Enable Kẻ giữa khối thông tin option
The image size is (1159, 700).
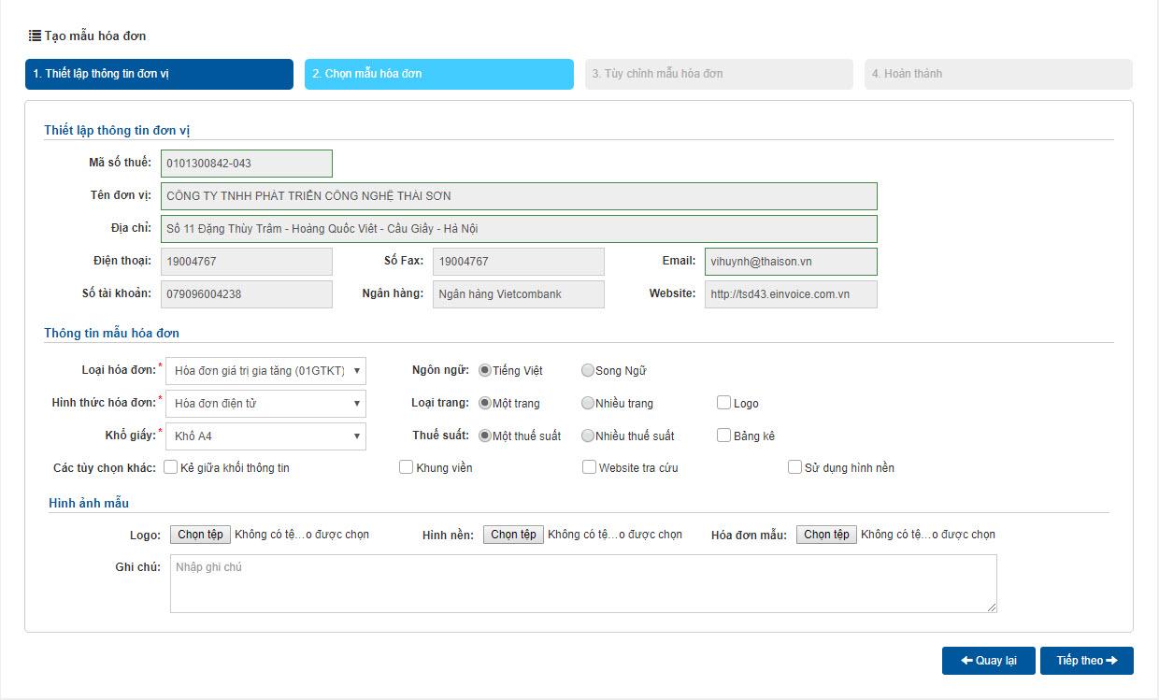point(171,467)
